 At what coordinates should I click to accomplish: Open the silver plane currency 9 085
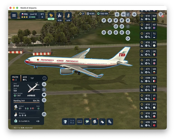click(x=91, y=14)
